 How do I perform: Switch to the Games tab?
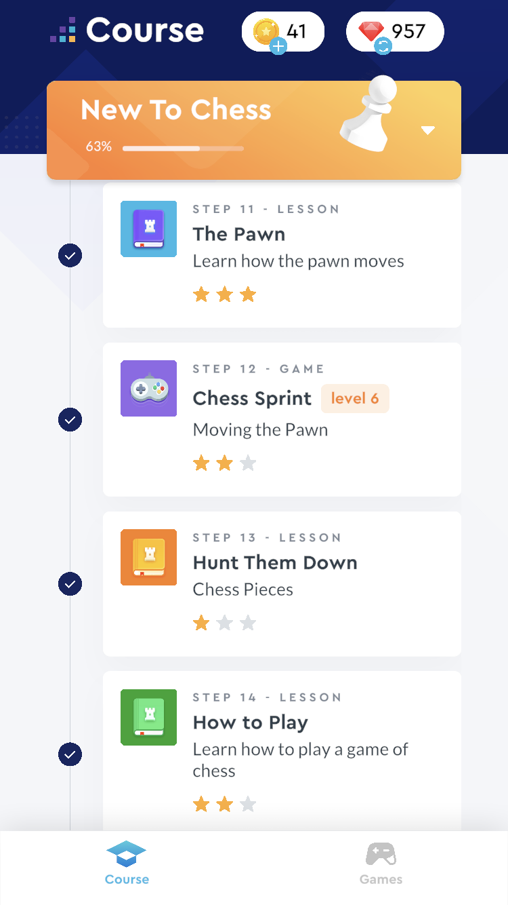point(381,863)
